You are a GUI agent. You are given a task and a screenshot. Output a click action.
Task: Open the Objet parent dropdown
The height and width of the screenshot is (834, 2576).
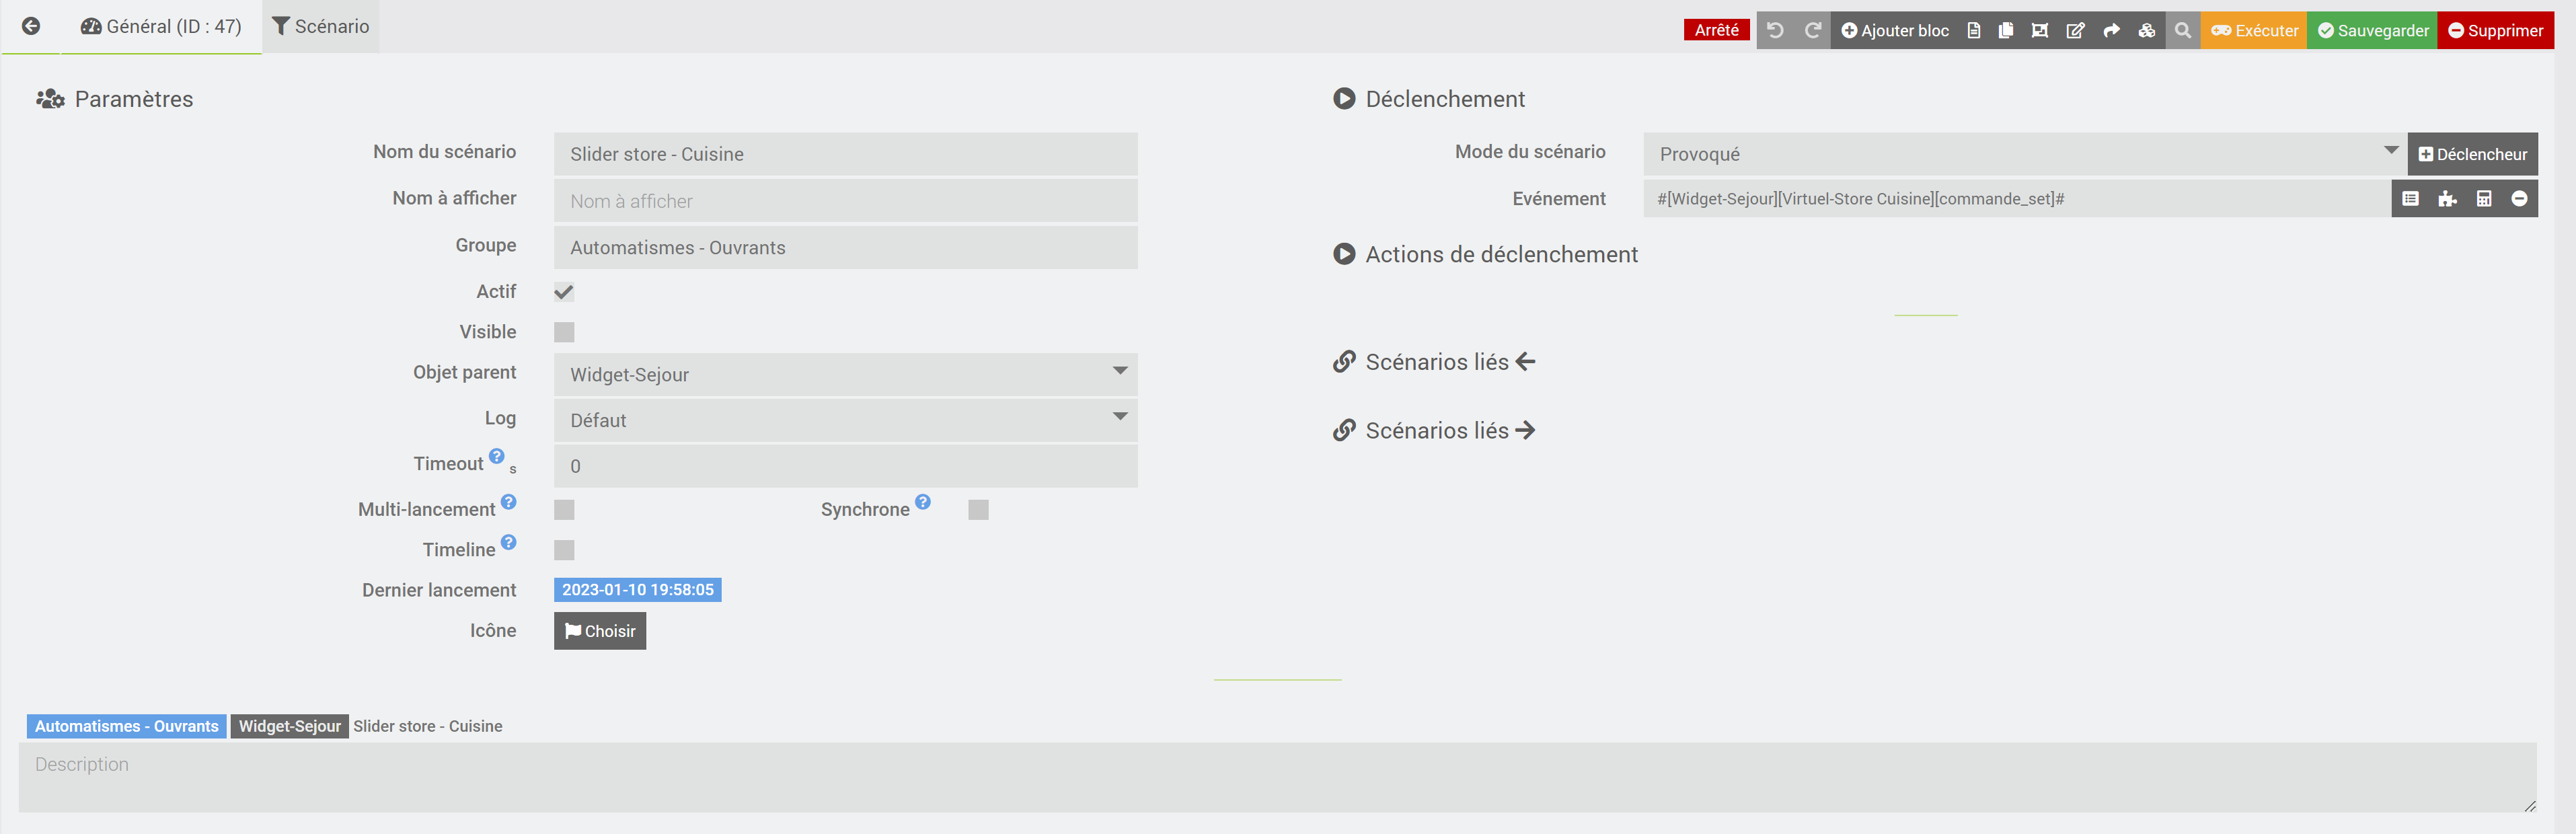845,374
